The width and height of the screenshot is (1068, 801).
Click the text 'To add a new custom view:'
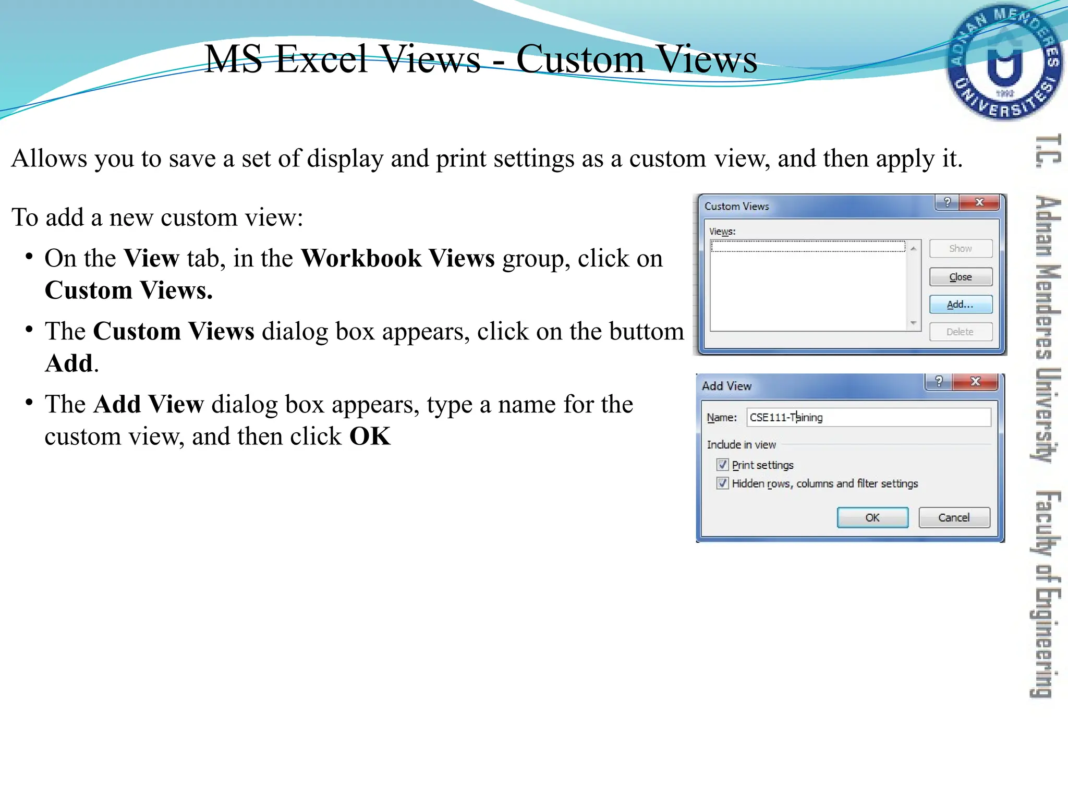click(x=157, y=217)
